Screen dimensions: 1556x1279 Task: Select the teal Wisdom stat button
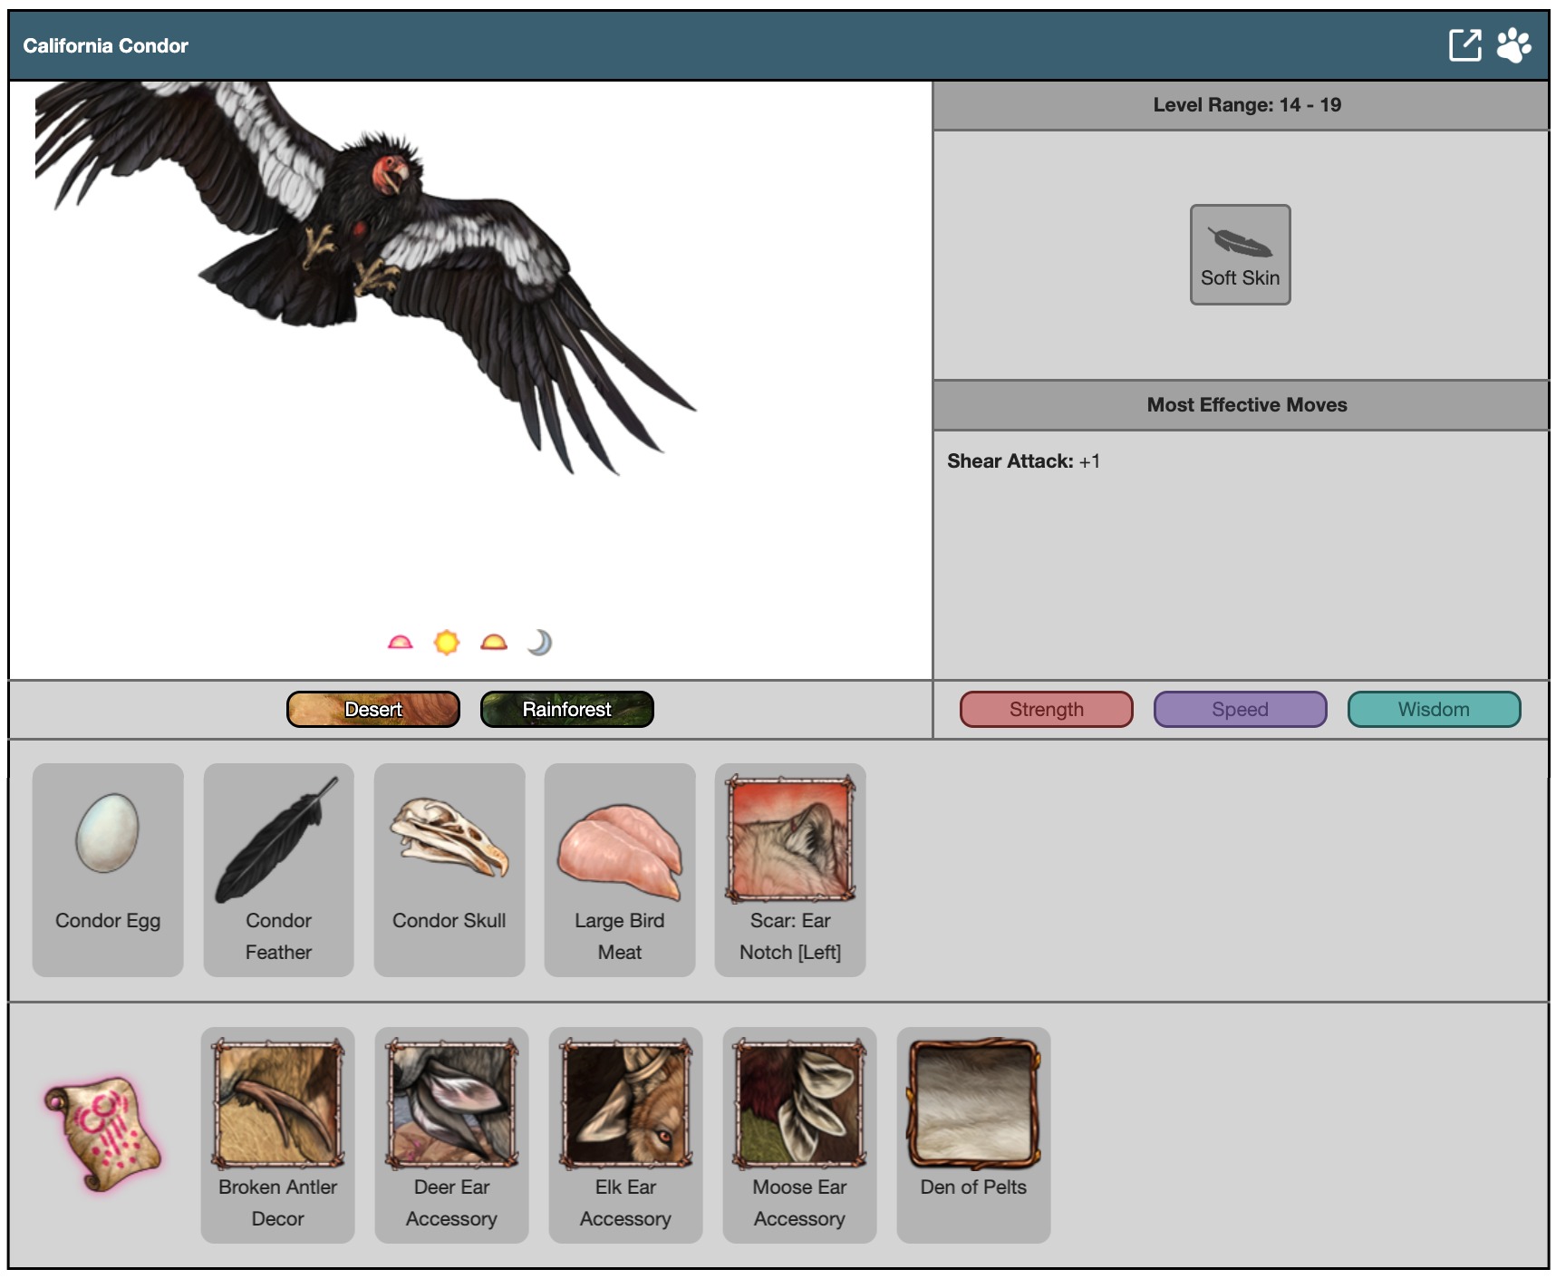(x=1434, y=709)
